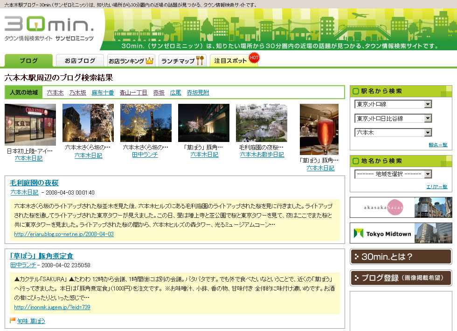Open the Cold Stone shop thumbnail
This screenshot has height=331, width=457.
30,124
